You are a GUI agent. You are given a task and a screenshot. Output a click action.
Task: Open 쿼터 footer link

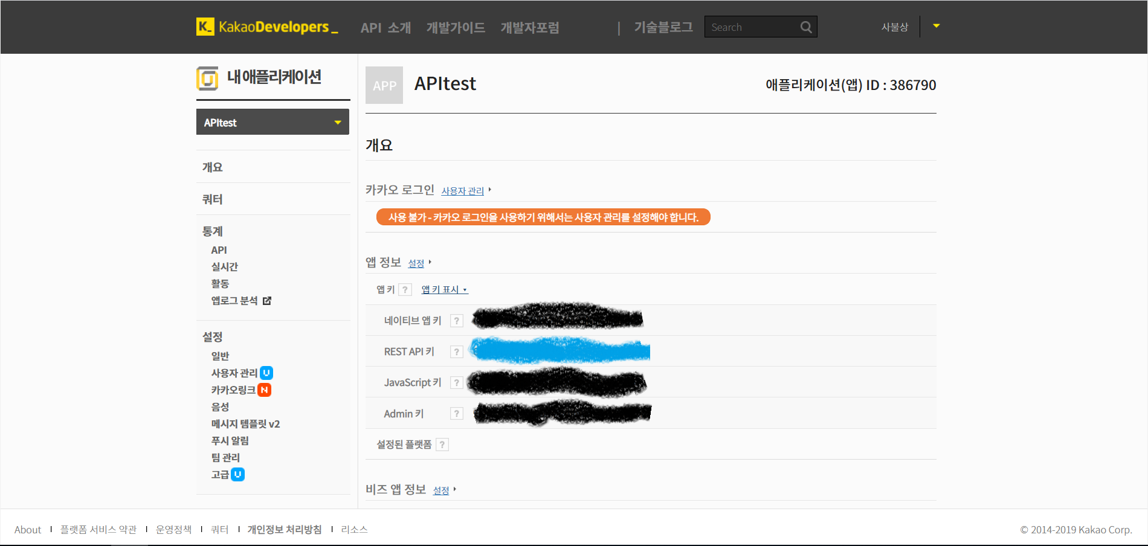pos(220,530)
